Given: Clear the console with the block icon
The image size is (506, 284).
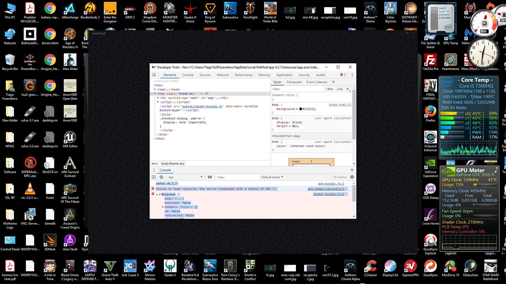Looking at the screenshot, I should pyautogui.click(x=161, y=177).
